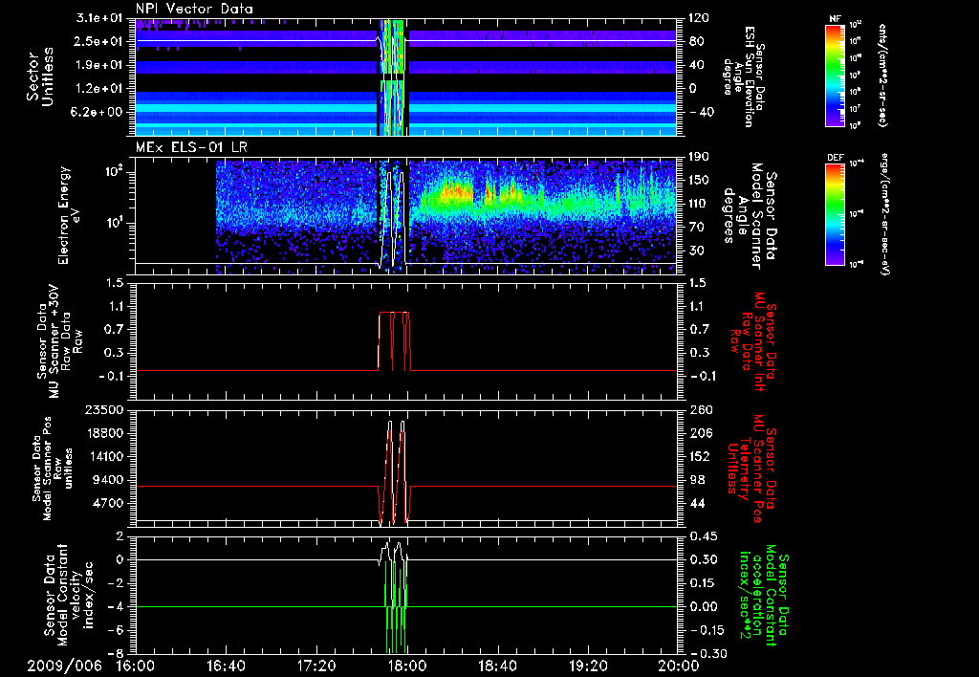Viewport: 979px width, 677px height.
Task: Click the 20:00 time tick label
Action: pyautogui.click(x=679, y=666)
